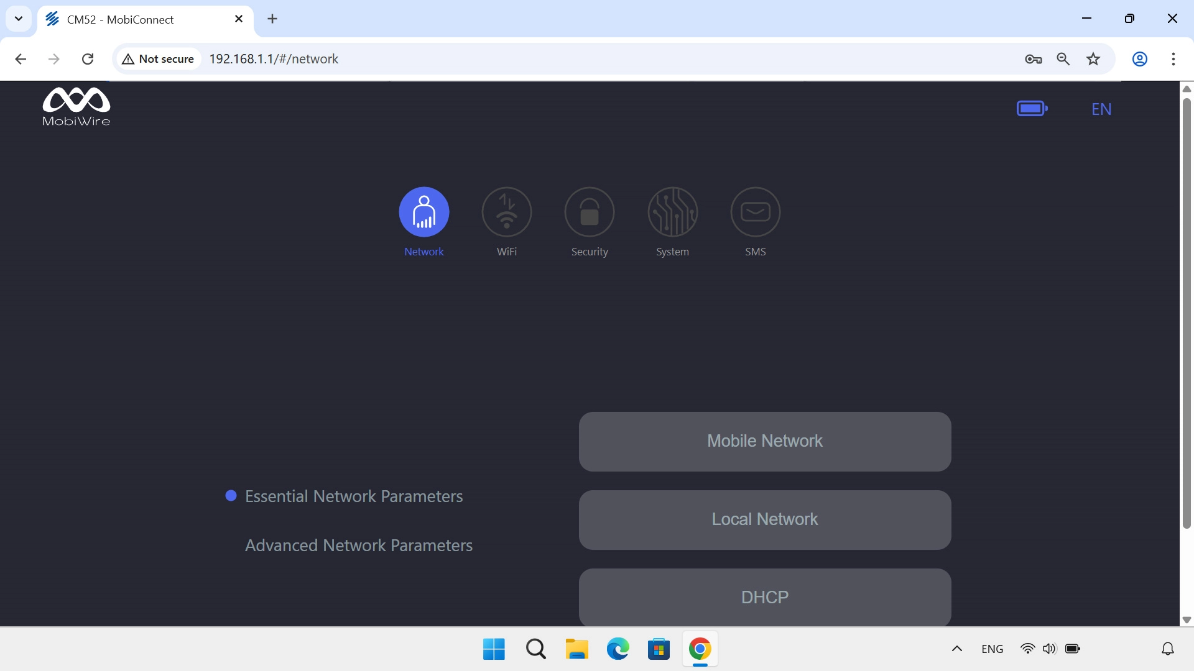Open the tab search chevron

pyautogui.click(x=18, y=19)
